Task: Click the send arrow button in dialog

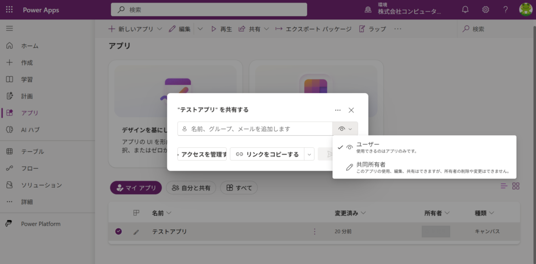Action: [x=325, y=154]
